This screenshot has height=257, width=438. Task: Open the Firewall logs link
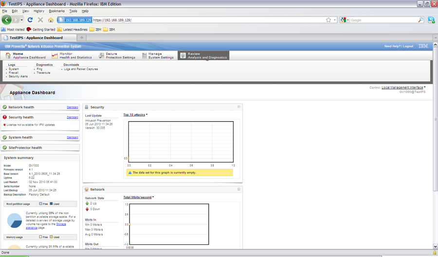tap(14, 73)
